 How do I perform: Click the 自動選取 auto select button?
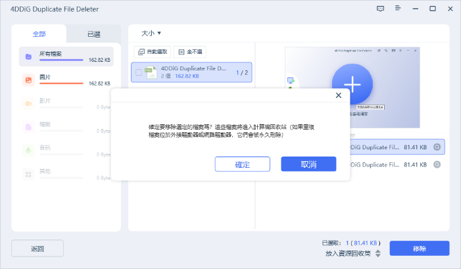pos(153,52)
